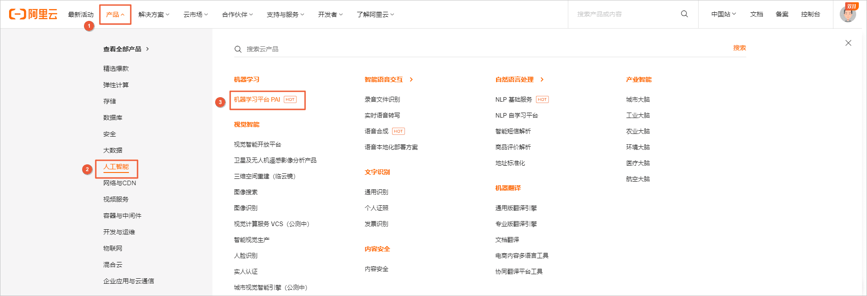This screenshot has height=296, width=867.
Task: Click arrow next to 查看全部产品
Action: 148,49
